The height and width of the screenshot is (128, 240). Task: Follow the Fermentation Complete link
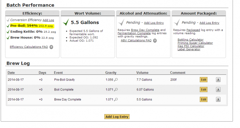pyautogui.click(x=134, y=33)
